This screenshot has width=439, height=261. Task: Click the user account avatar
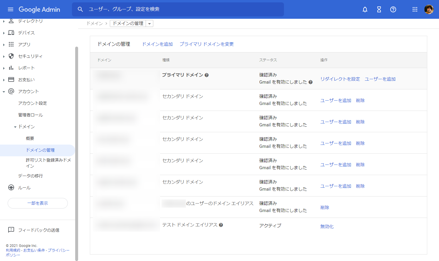tap(429, 9)
